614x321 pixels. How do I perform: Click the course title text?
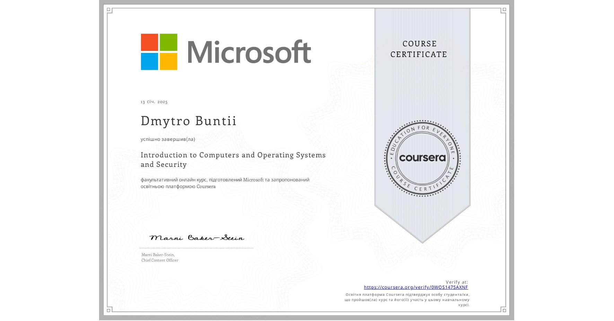coord(233,159)
